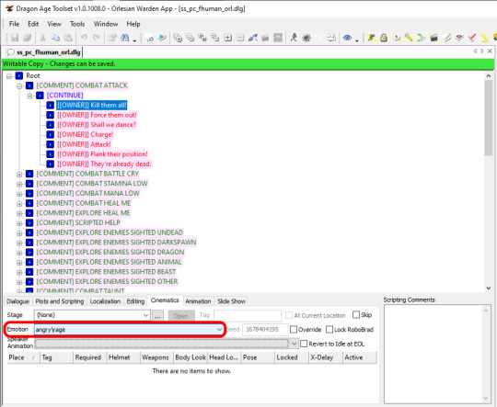The width and height of the screenshot is (497, 407).
Task: Click the Stage browse ellipsis button
Action: pyautogui.click(x=157, y=315)
